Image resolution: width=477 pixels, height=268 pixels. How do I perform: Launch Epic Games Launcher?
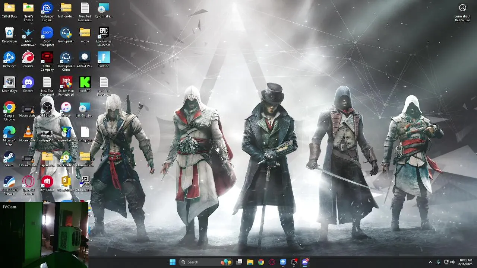(x=104, y=37)
